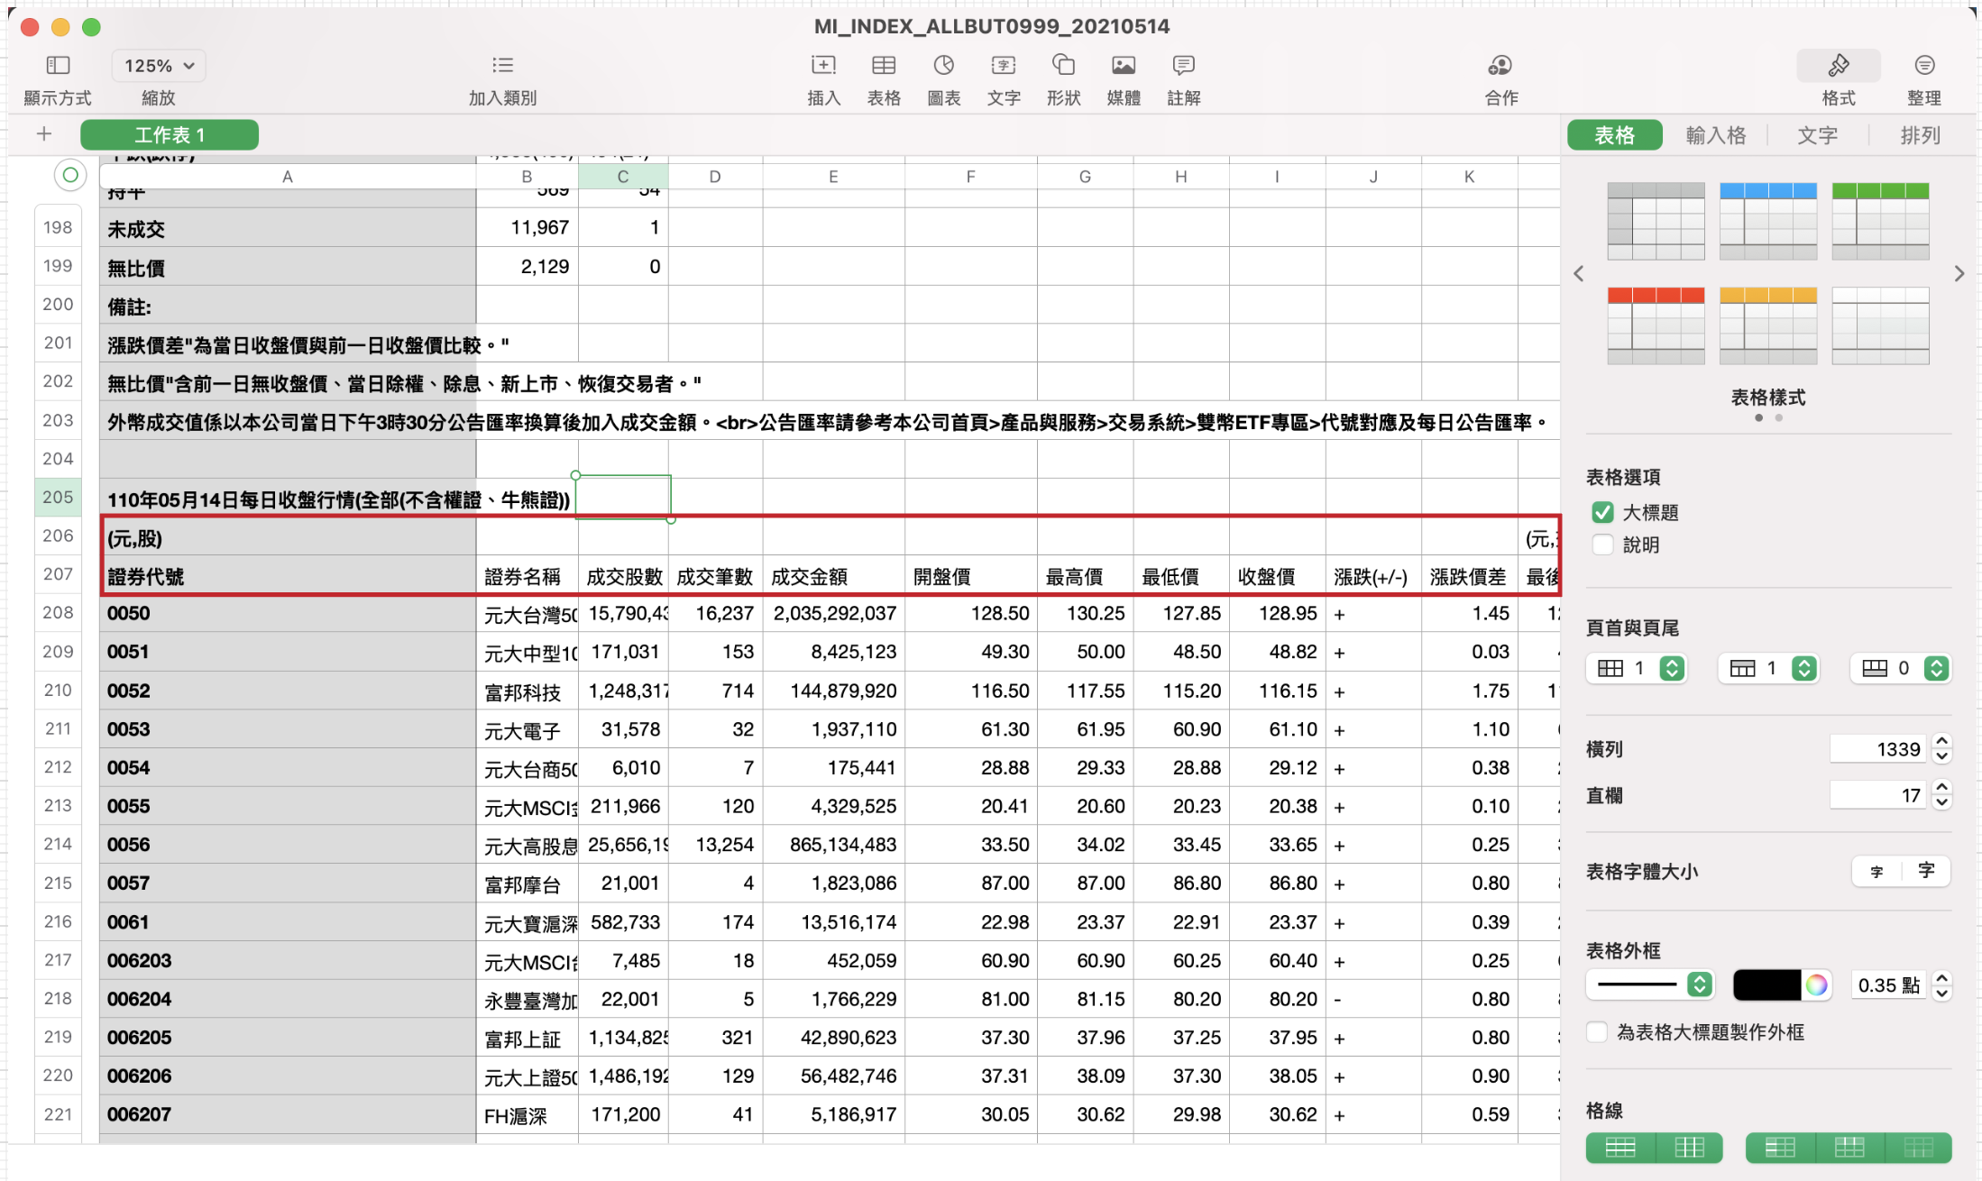Choose the plain white table style

coord(1881,325)
